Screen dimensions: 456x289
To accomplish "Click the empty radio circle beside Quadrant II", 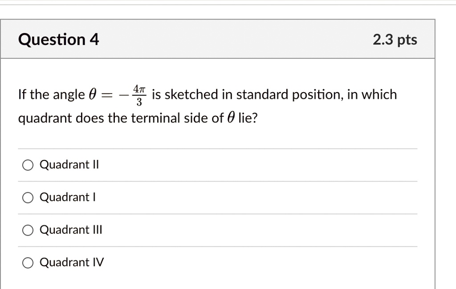I will pyautogui.click(x=27, y=165).
